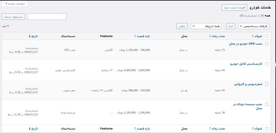Check the box for کارشناسی کامل خودرو

tap(267, 64)
